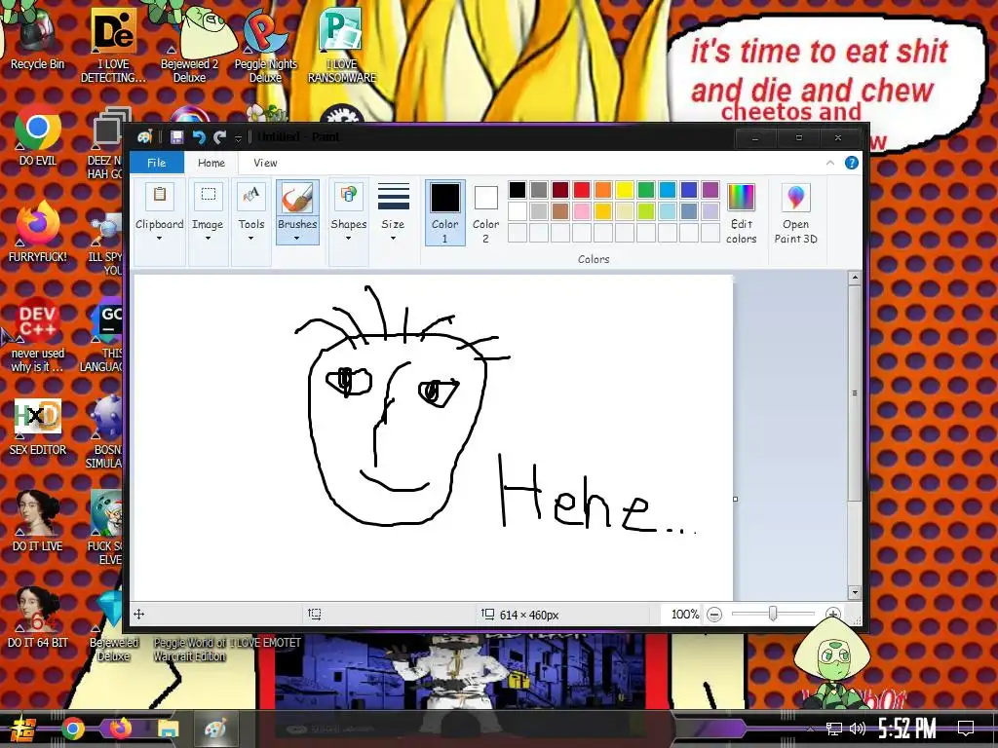The image size is (998, 748).
Task: Click the Clipboard paste icon
Action: coord(160,195)
